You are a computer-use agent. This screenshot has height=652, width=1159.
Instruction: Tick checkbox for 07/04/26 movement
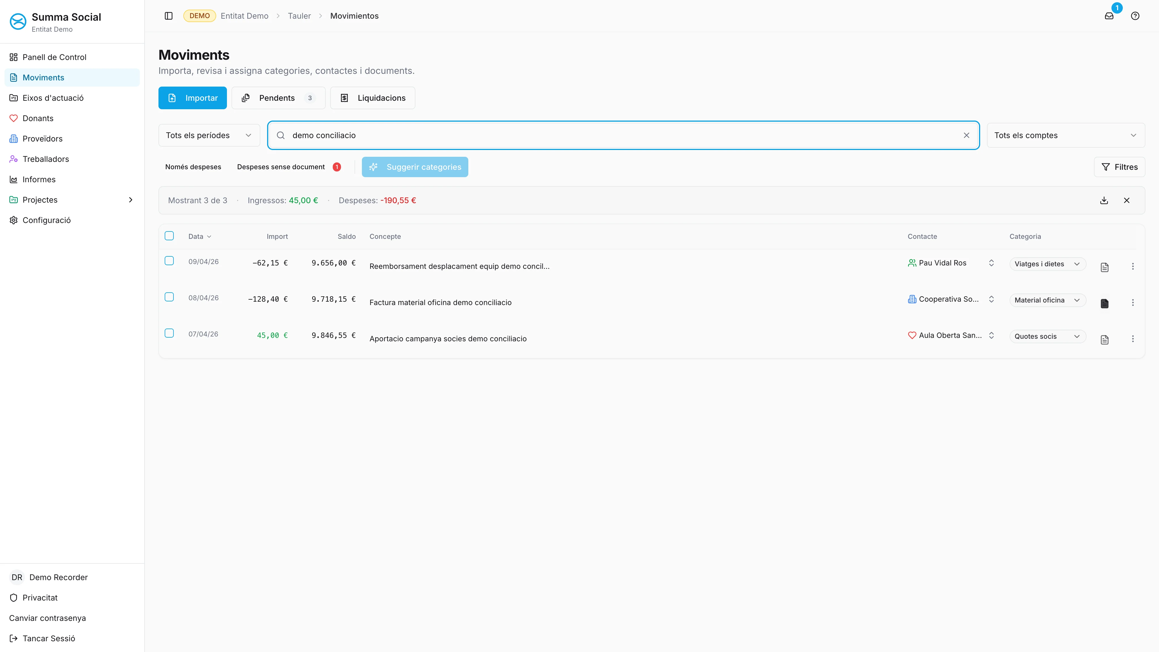(x=169, y=333)
